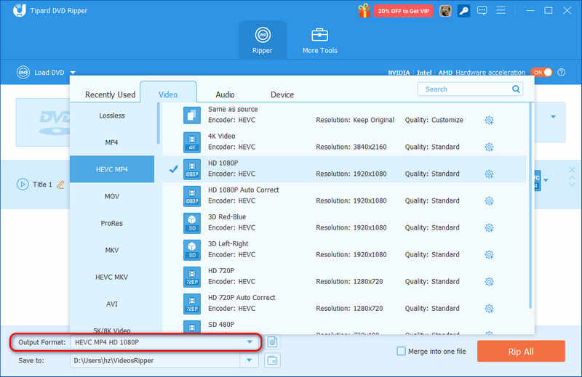582x377 pixels.
Task: Switch to the Recently Used tab
Action: [x=110, y=94]
